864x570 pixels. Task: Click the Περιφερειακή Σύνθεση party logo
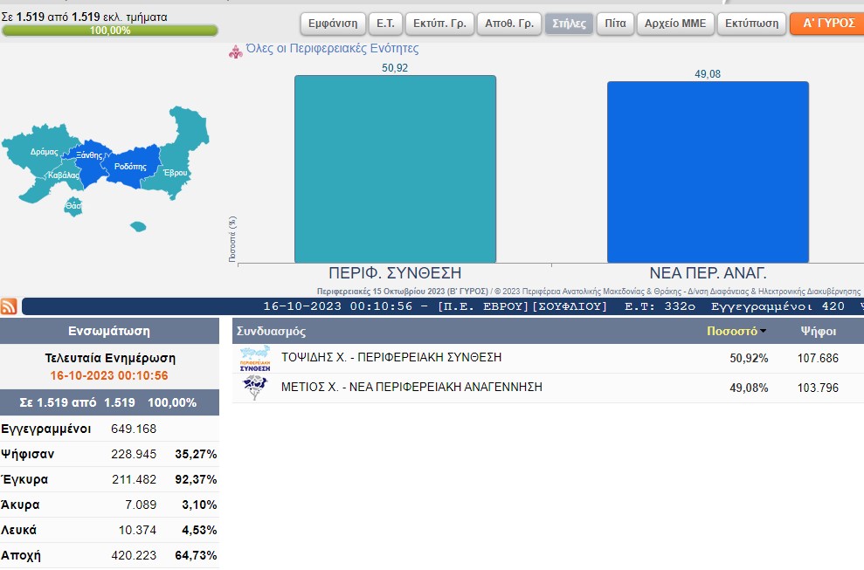255,359
